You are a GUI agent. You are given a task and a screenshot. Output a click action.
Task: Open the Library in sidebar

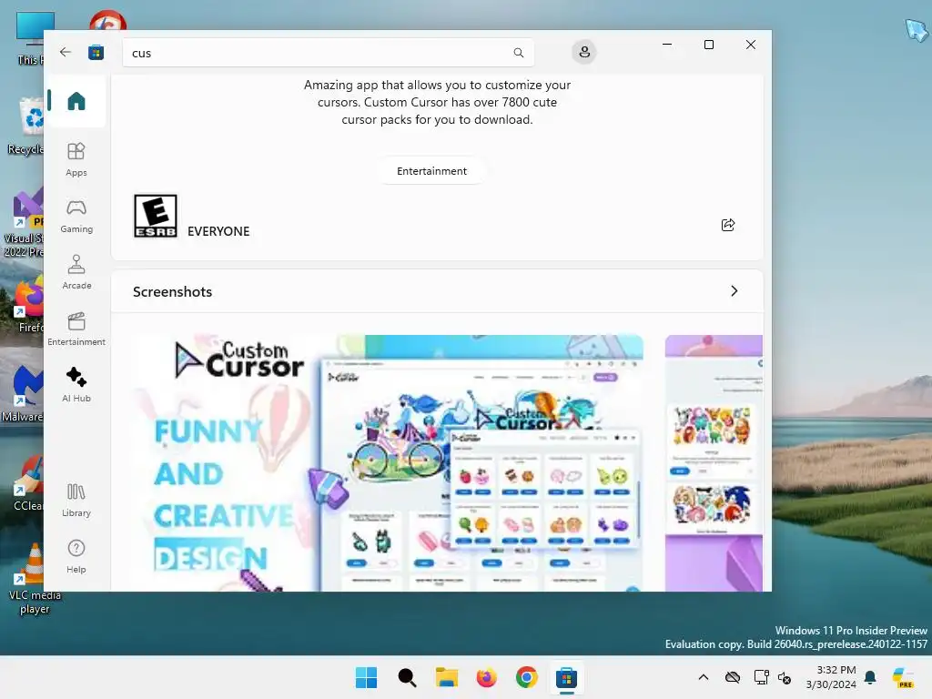click(x=76, y=500)
